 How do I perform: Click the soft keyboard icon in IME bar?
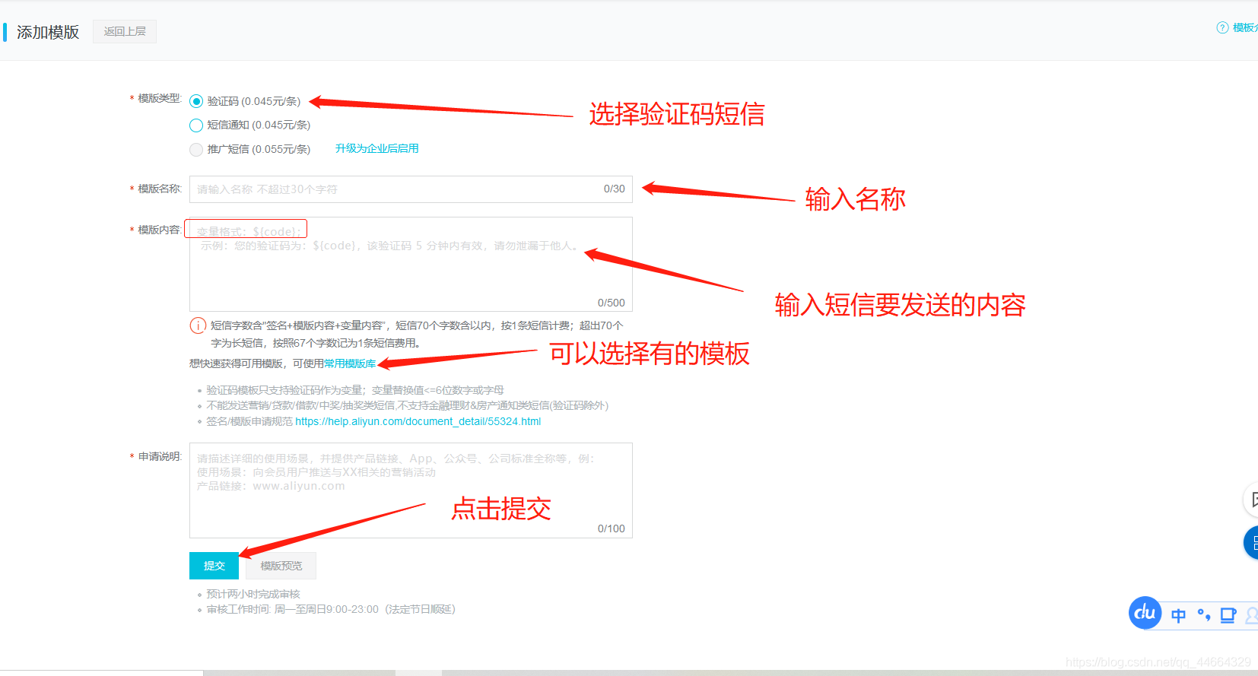(1228, 615)
